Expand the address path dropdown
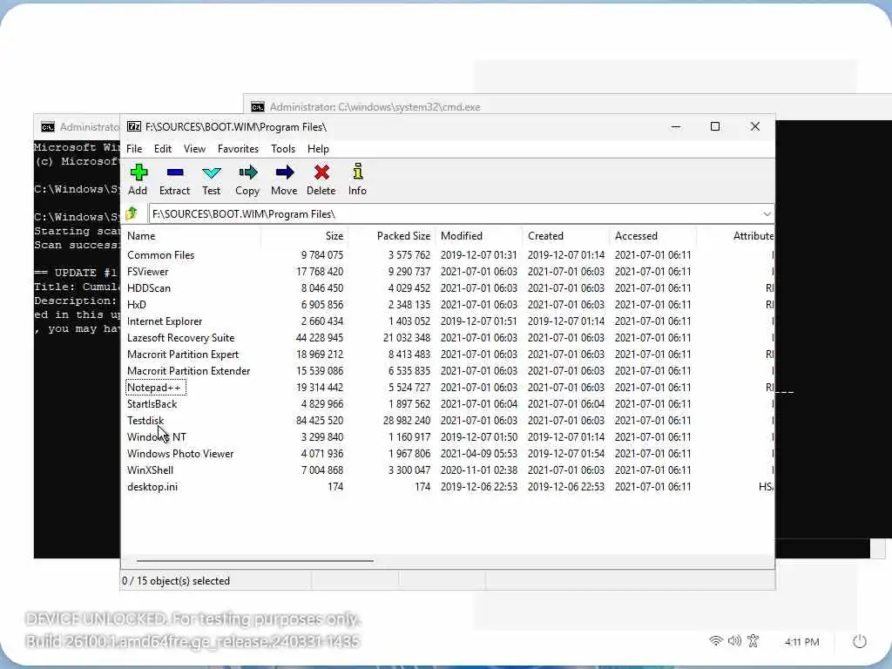 [x=767, y=214]
